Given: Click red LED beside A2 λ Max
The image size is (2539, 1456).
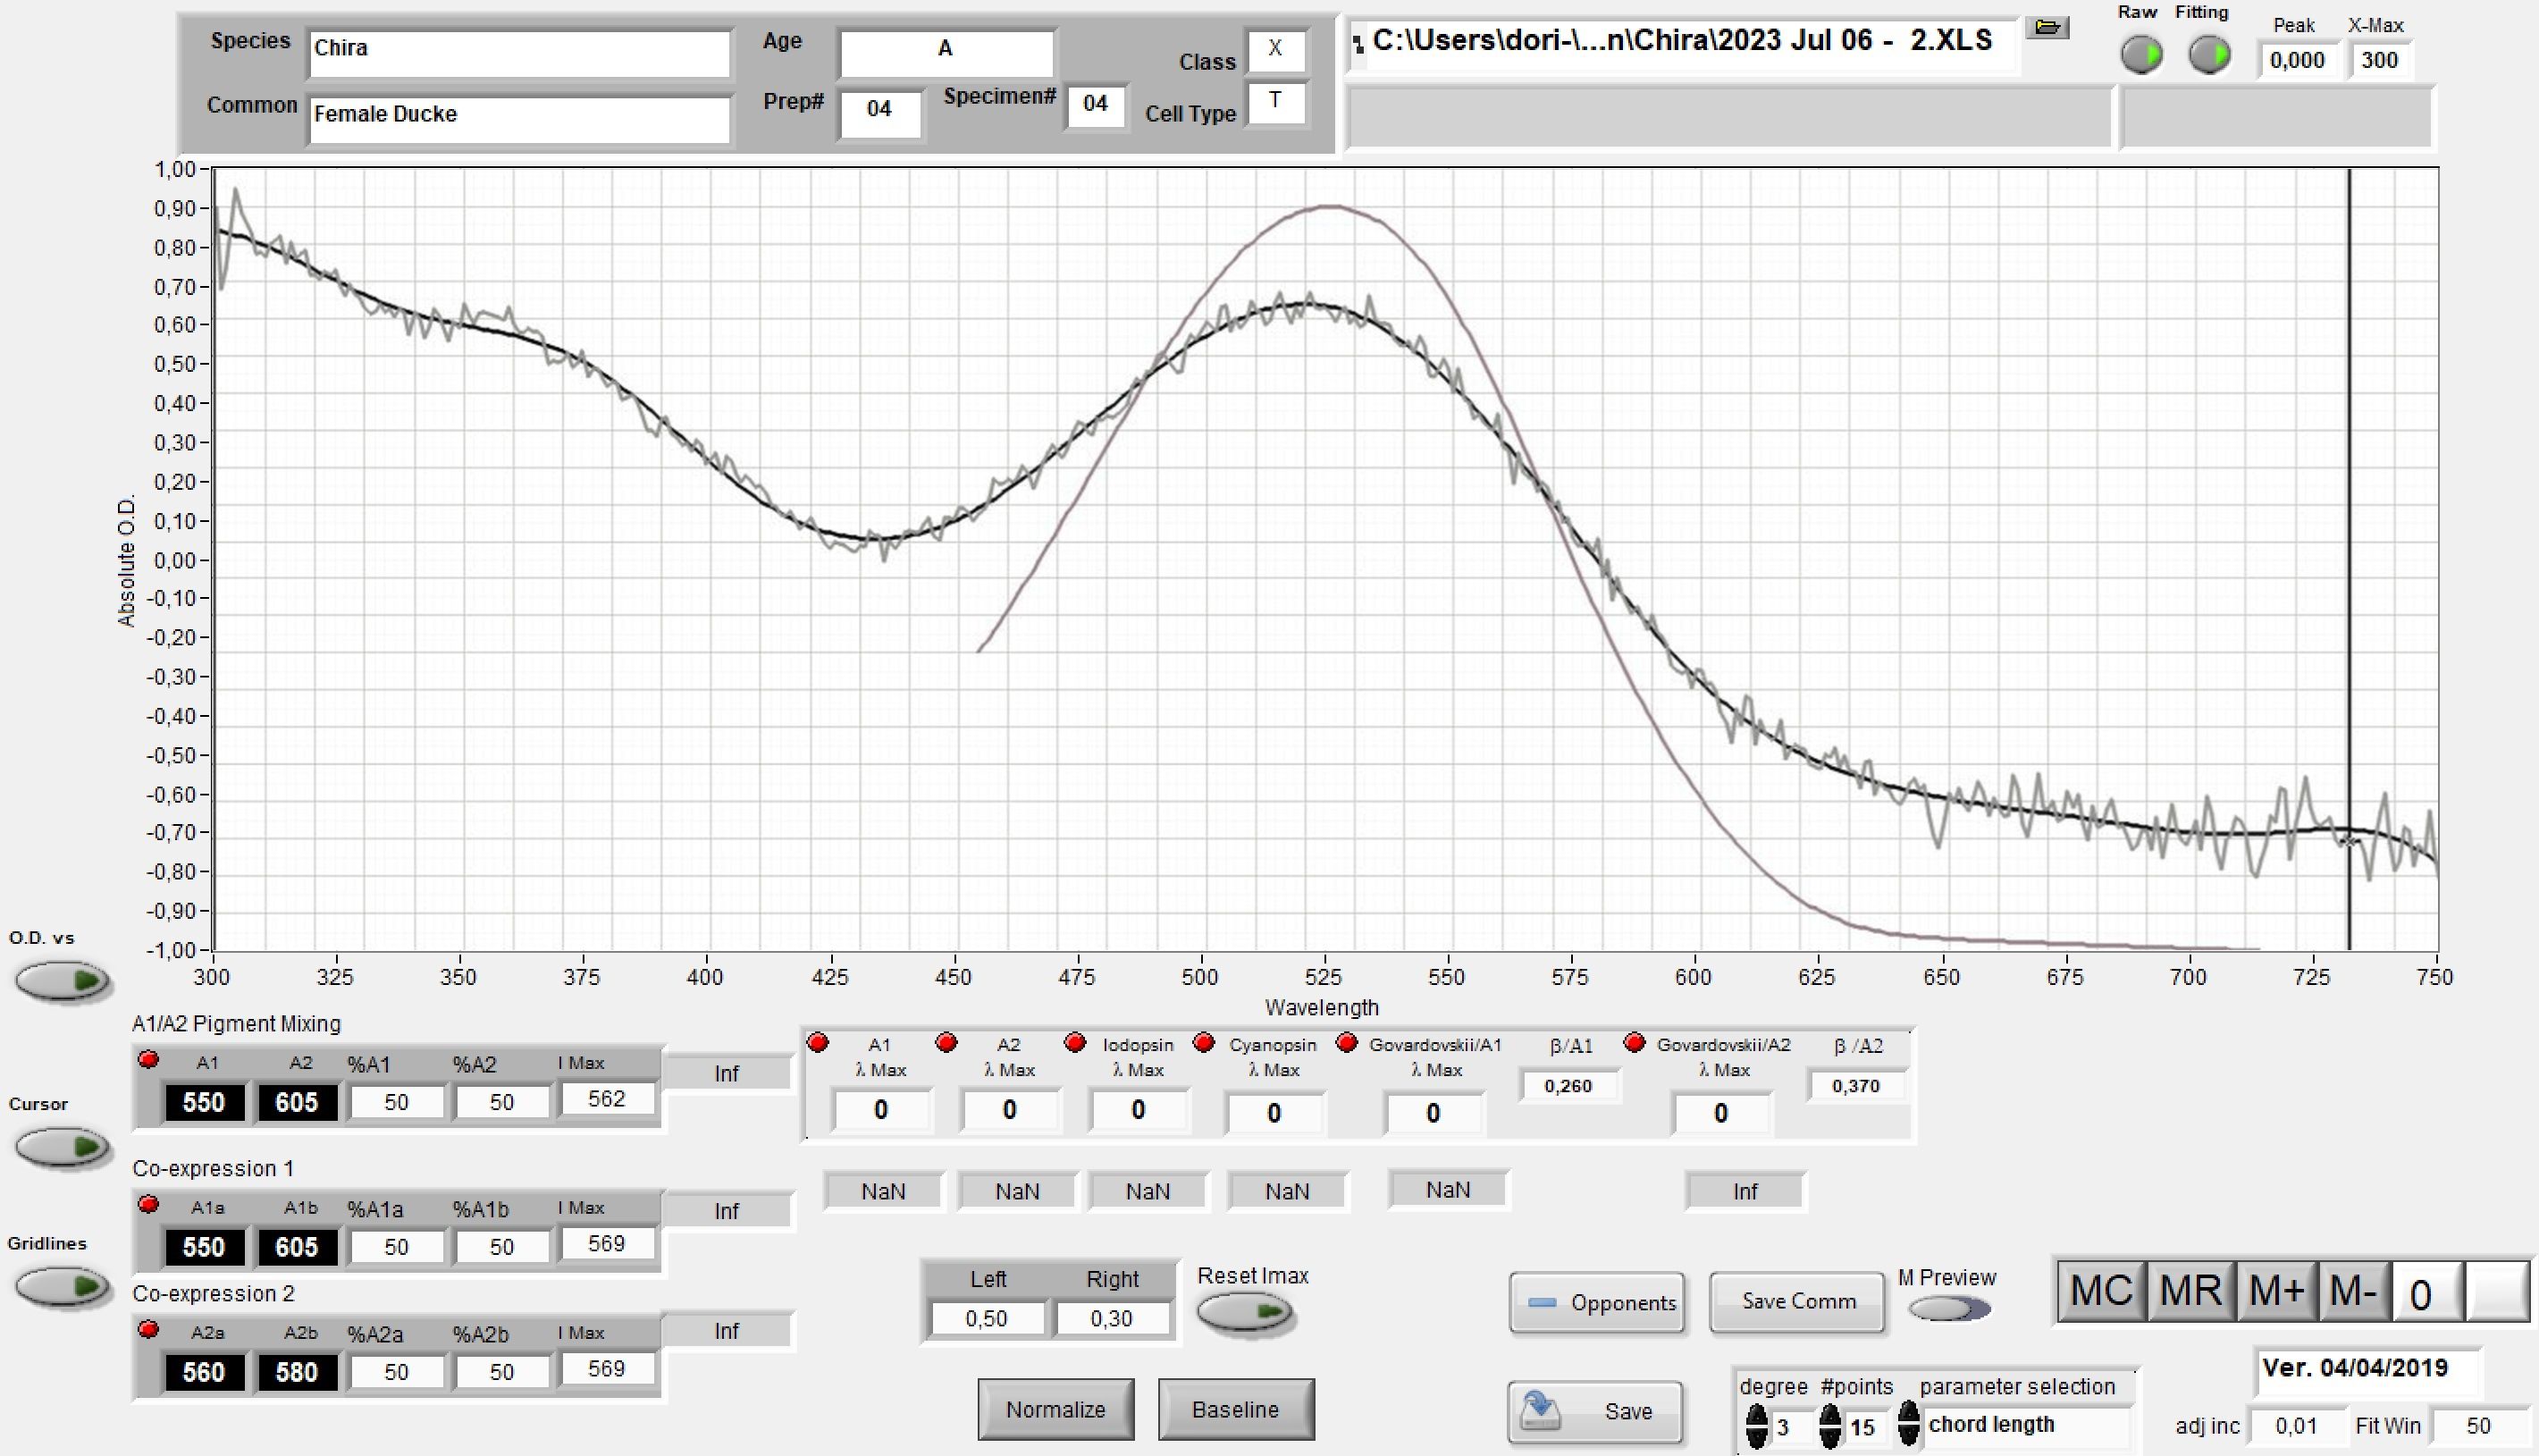Looking at the screenshot, I should point(946,1043).
